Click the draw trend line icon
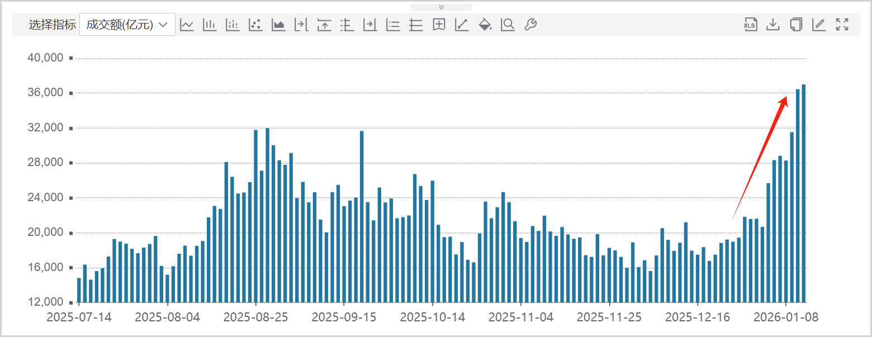Viewport: 872px width, 337px height. [x=462, y=25]
